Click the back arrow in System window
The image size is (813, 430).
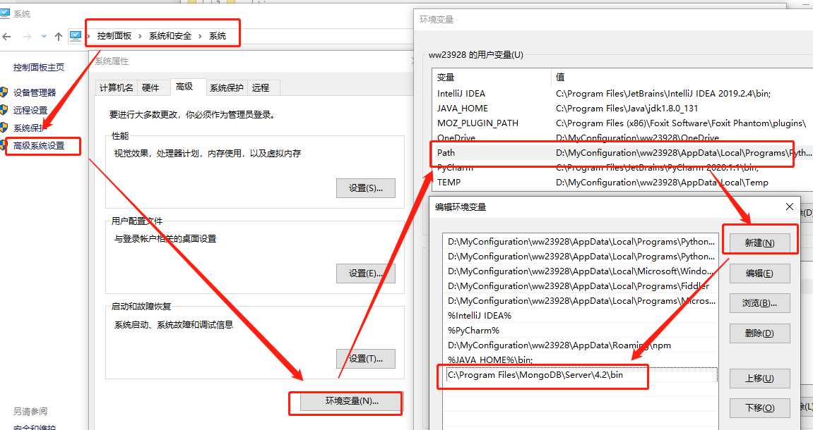coord(7,36)
